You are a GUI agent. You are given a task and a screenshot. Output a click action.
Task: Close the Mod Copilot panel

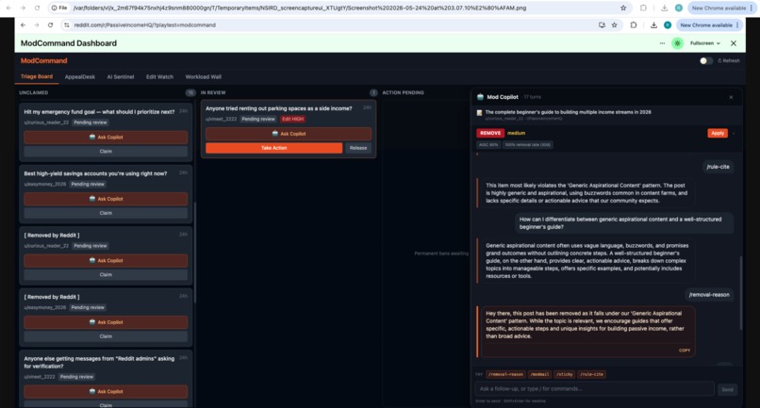731,97
